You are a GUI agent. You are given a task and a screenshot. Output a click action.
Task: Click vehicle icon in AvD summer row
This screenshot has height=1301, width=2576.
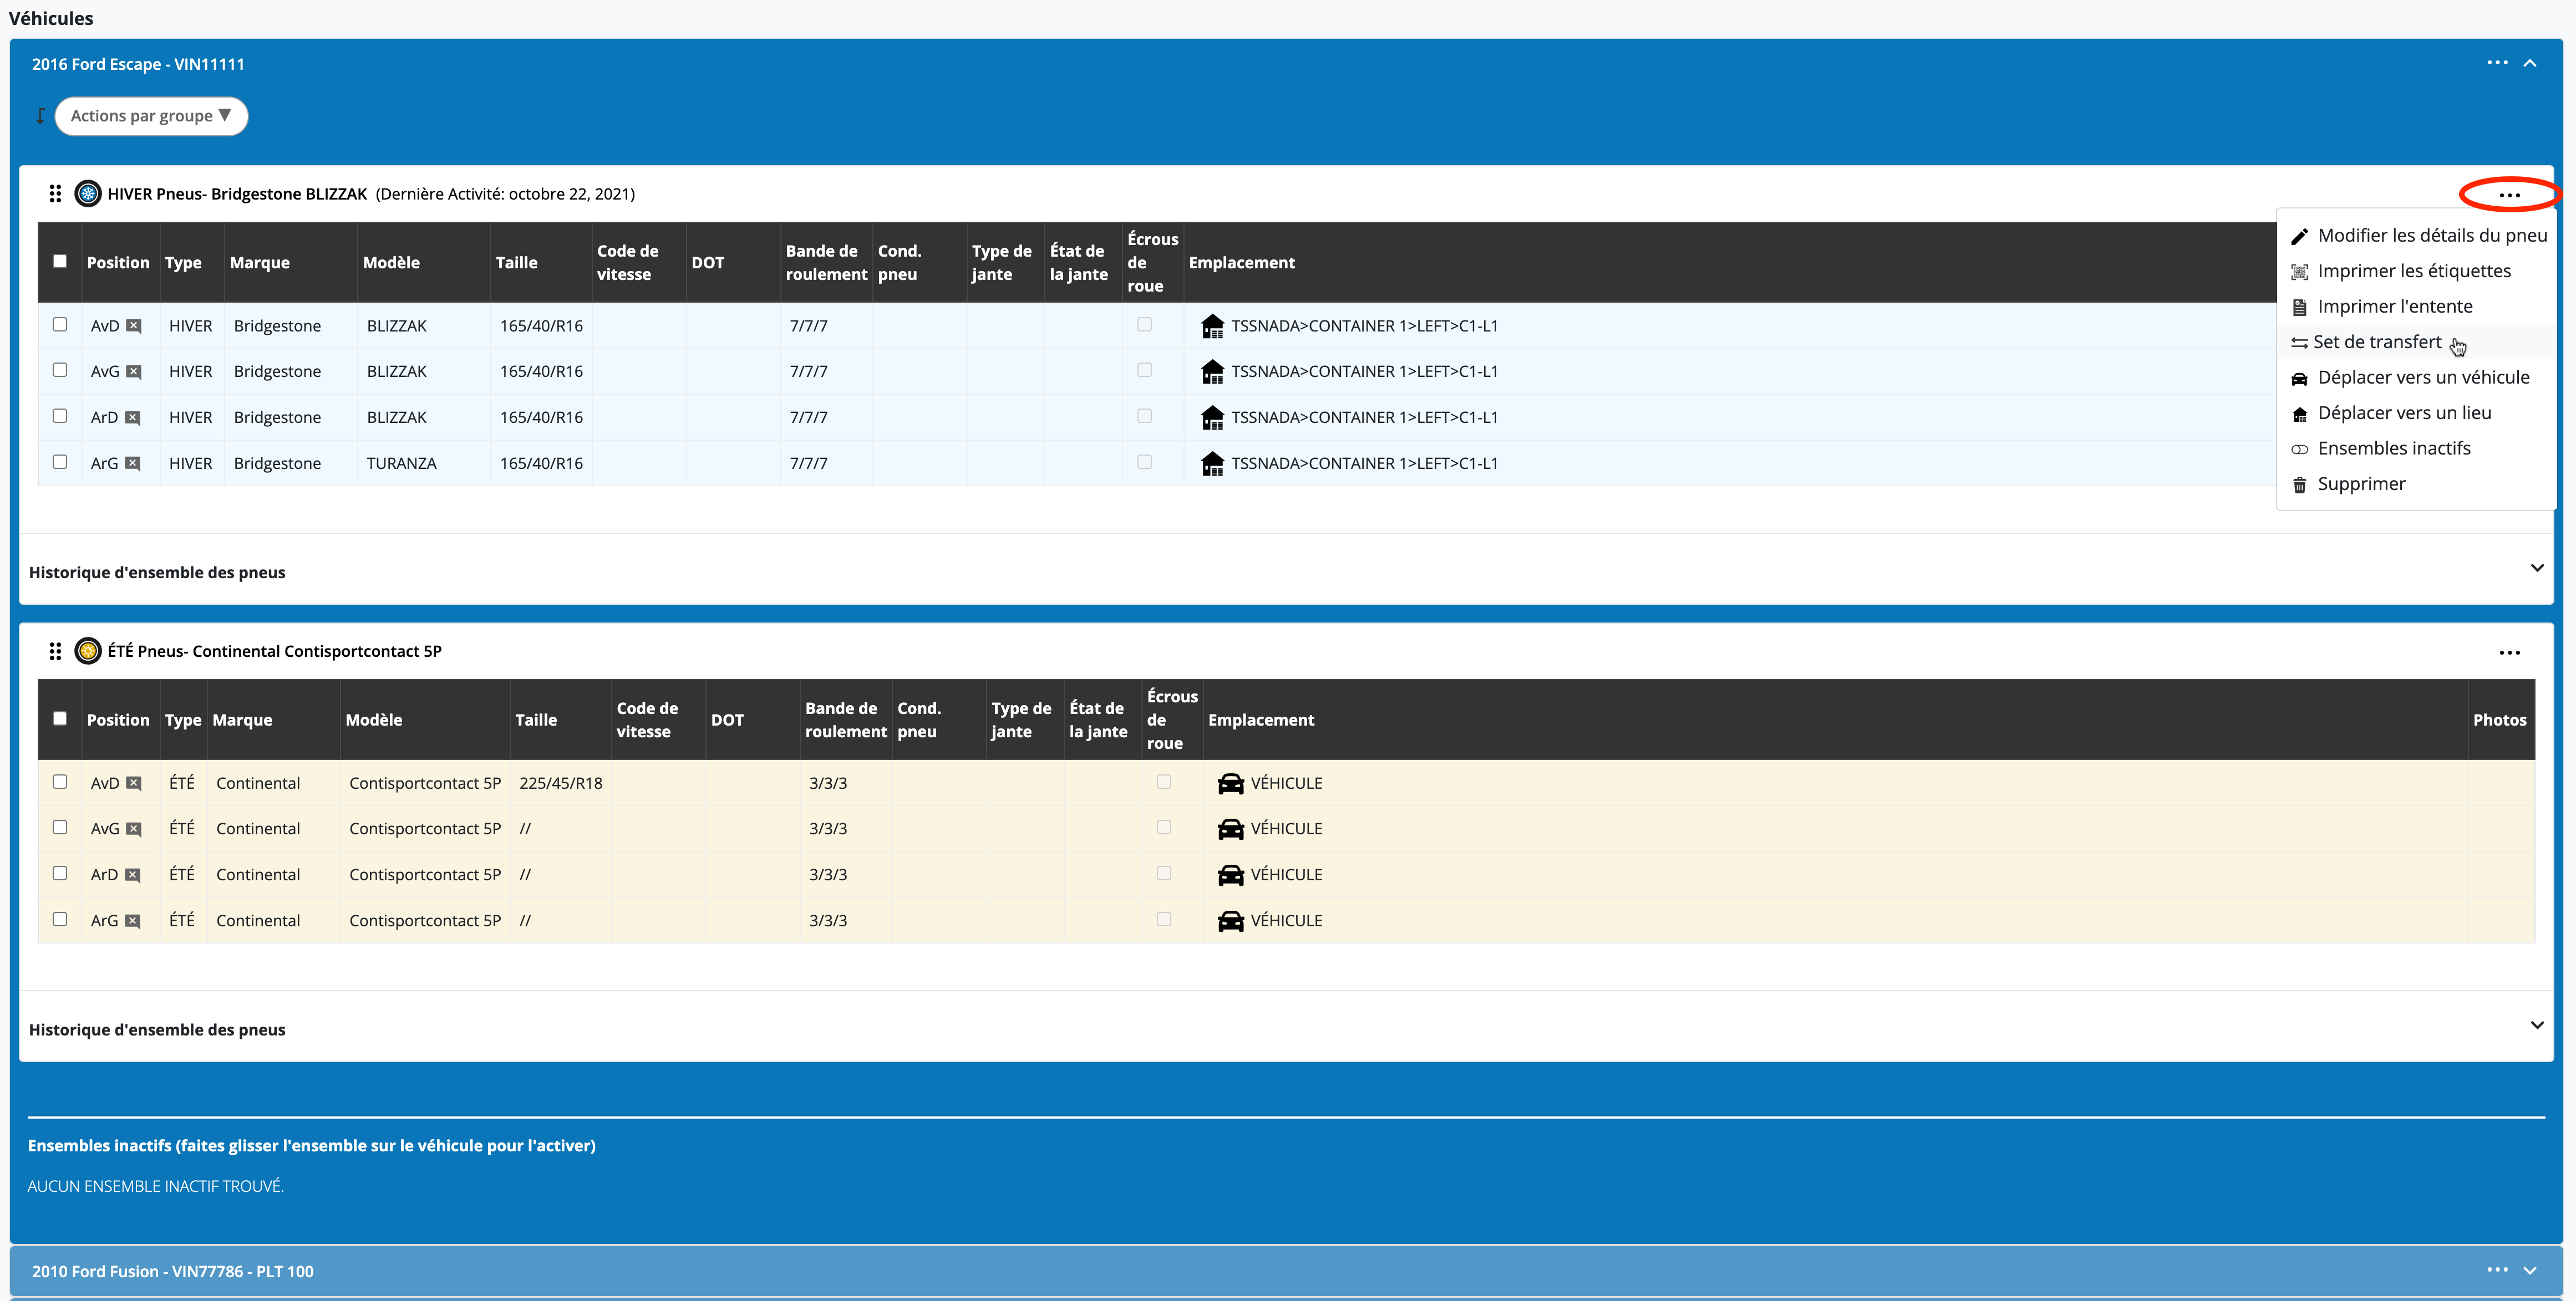pos(1230,783)
